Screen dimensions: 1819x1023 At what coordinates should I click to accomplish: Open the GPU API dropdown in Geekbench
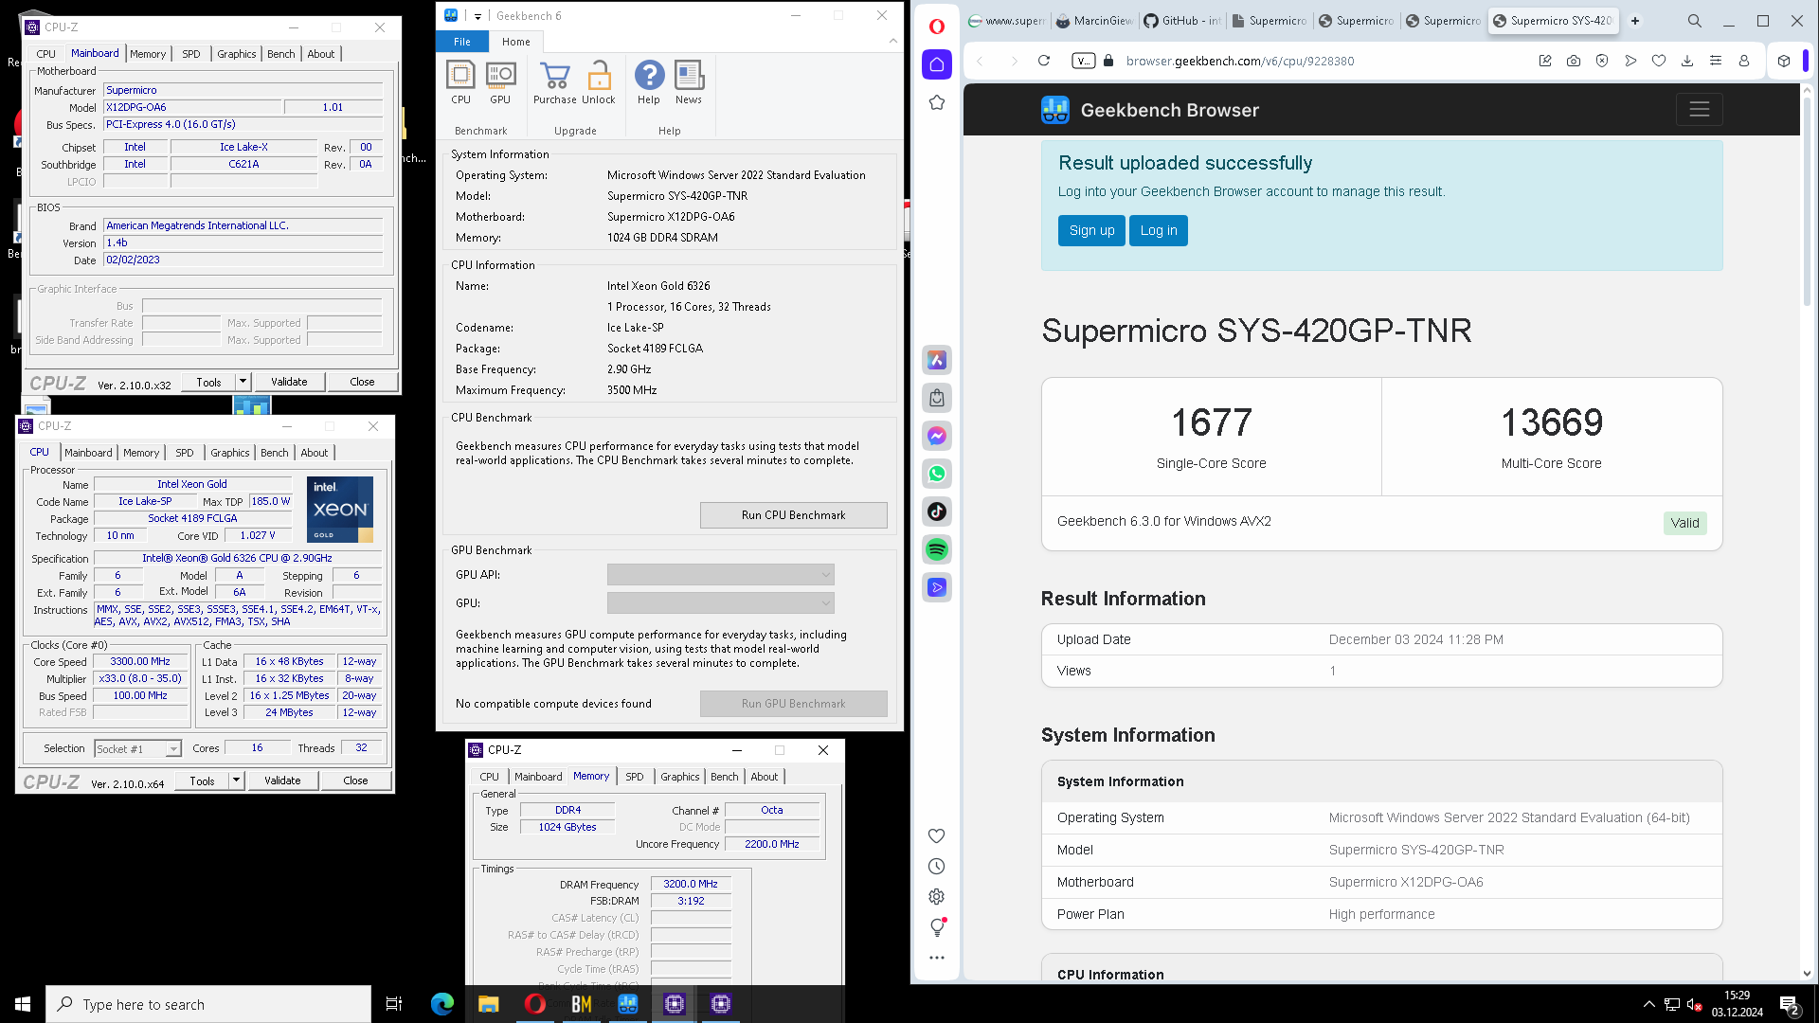pos(721,575)
